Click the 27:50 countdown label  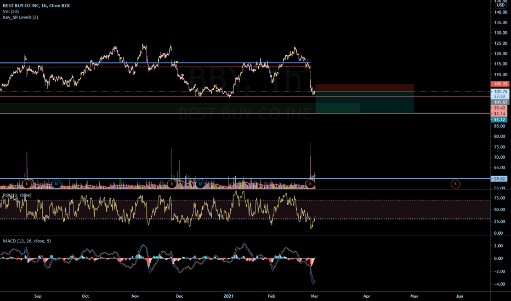(500, 96)
